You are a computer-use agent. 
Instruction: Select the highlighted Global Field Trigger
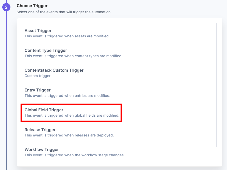coord(71,113)
